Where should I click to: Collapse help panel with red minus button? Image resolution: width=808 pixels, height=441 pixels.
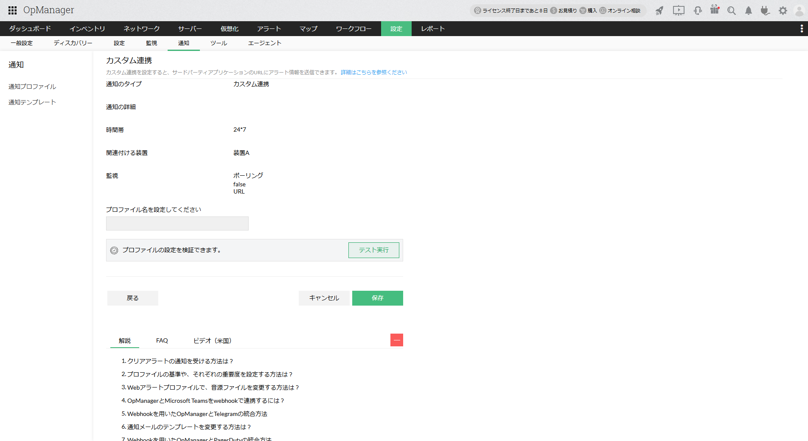coord(397,340)
